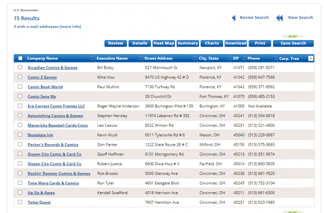Click the Review button
This screenshot has height=213, width=324.
tap(116, 43)
